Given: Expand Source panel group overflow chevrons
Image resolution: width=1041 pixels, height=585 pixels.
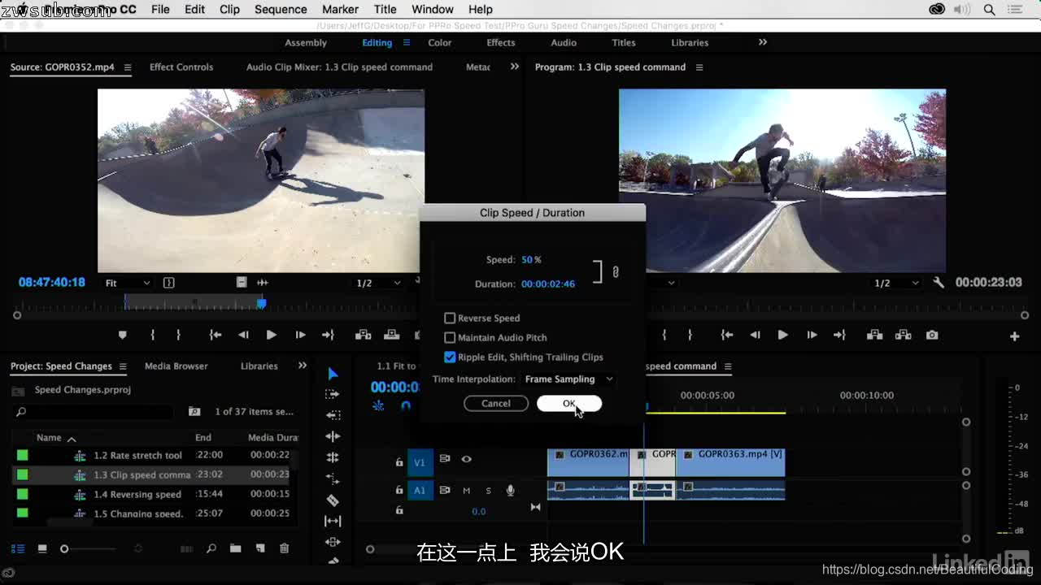Looking at the screenshot, I should click(x=514, y=67).
